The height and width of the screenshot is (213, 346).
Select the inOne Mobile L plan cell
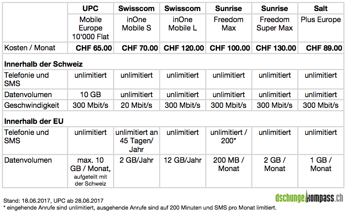[x=183, y=24]
